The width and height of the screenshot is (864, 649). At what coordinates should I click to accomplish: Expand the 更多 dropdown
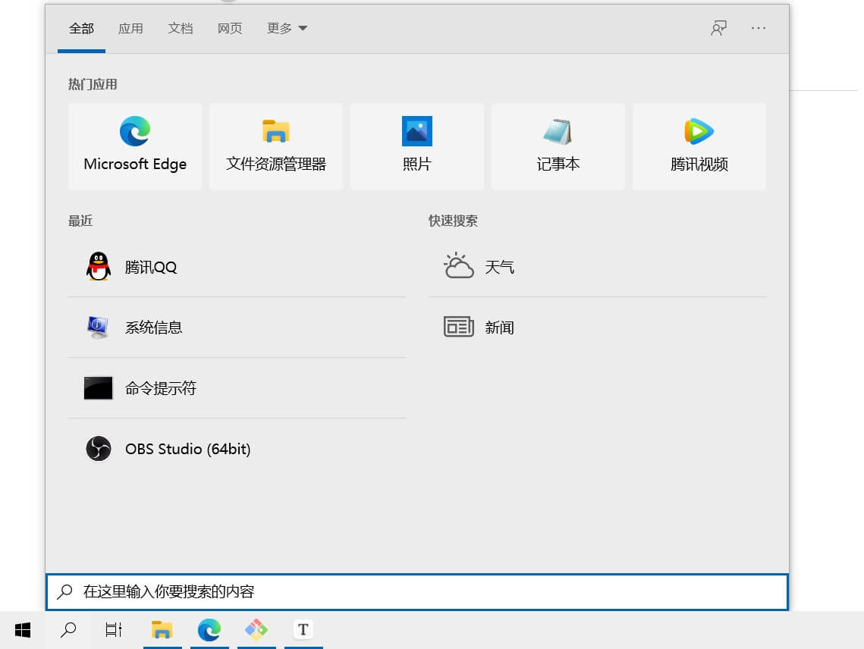tap(287, 29)
